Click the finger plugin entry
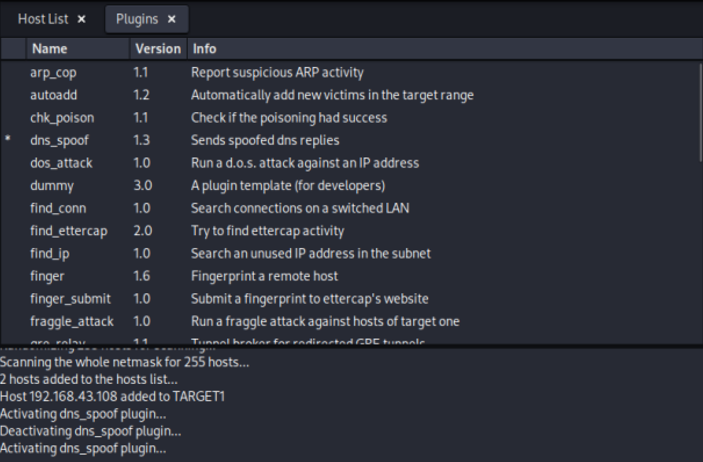 (x=47, y=276)
